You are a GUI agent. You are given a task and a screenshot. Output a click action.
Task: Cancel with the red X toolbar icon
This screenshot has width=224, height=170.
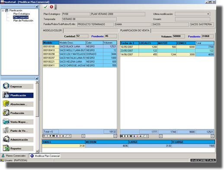click(x=51, y=7)
